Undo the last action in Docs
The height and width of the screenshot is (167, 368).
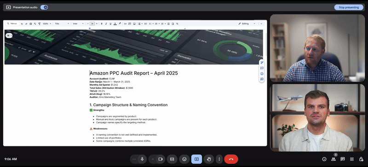click(x=22, y=24)
